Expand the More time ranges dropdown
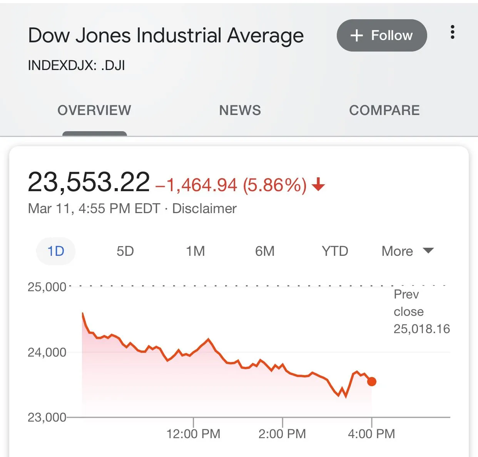The width and height of the screenshot is (478, 457). tap(398, 251)
